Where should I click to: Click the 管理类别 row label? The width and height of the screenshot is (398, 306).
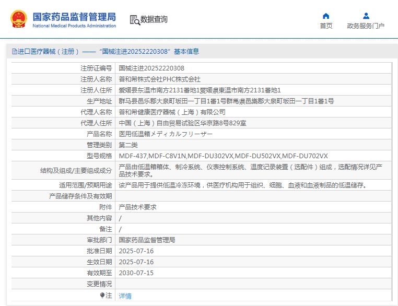pyautogui.click(x=99, y=145)
